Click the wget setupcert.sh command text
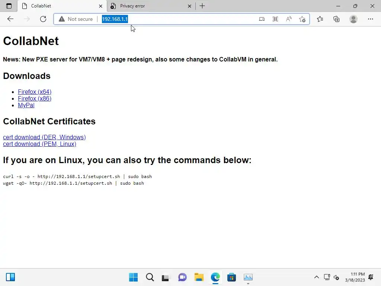 click(73, 183)
